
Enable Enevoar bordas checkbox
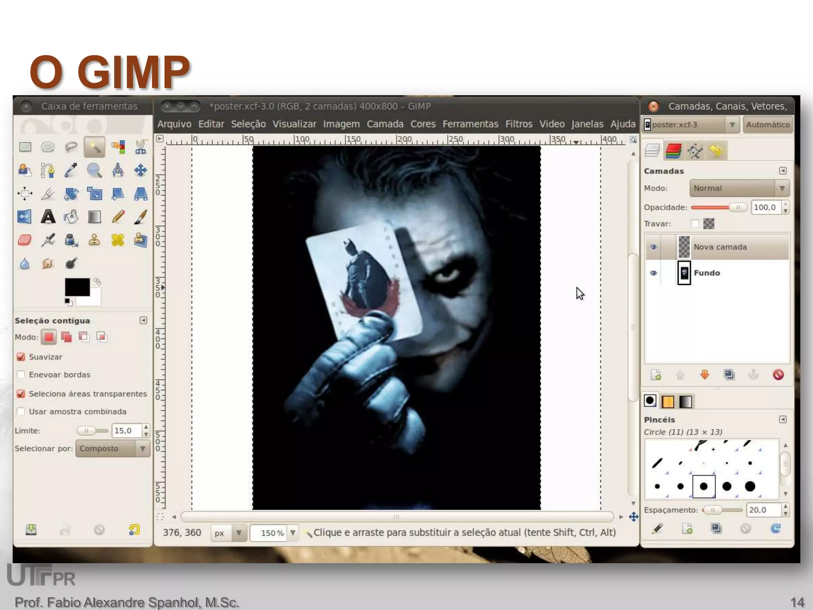click(21, 374)
